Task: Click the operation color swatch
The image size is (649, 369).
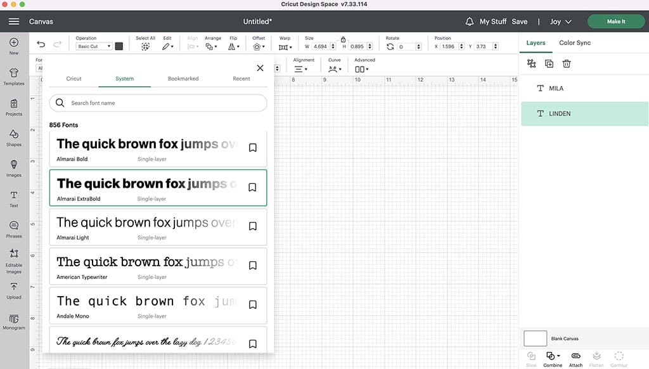Action: pos(119,46)
